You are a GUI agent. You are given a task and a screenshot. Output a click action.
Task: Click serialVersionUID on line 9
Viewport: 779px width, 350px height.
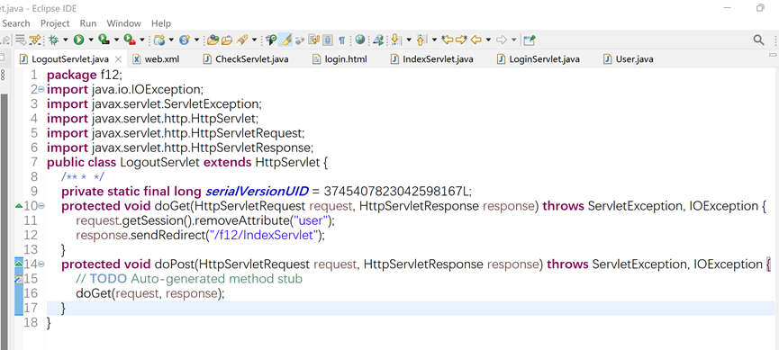(257, 191)
